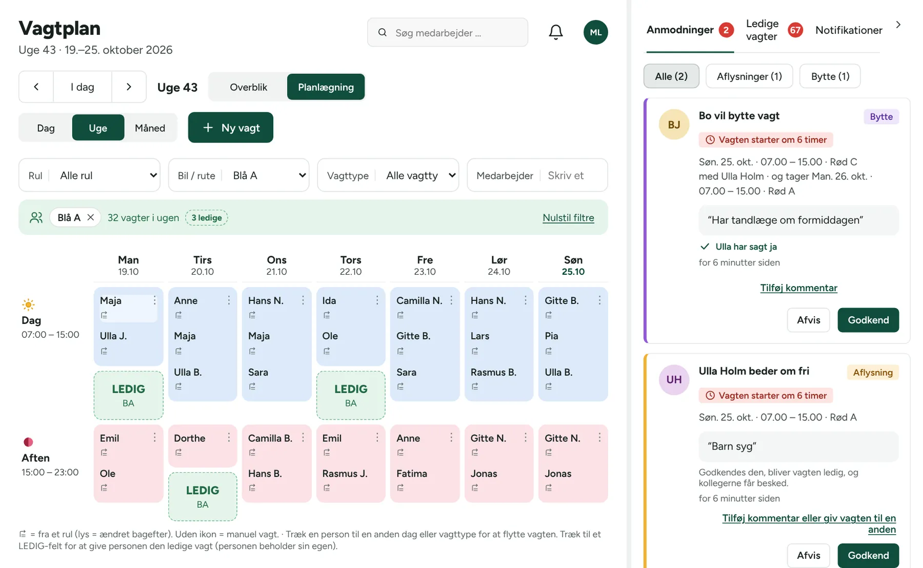Reject Ulla Holm's time-off request
923x568 pixels.
click(x=809, y=555)
